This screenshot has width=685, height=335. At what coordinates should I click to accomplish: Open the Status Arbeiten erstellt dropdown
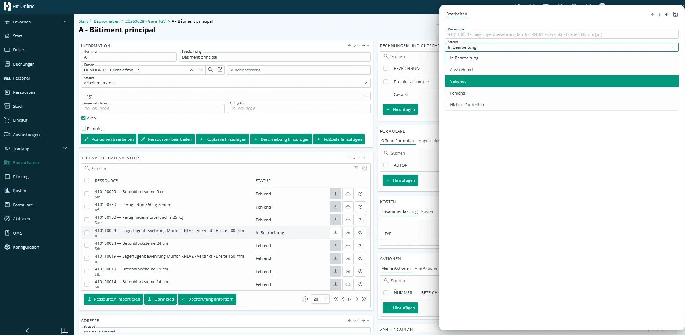(x=226, y=83)
